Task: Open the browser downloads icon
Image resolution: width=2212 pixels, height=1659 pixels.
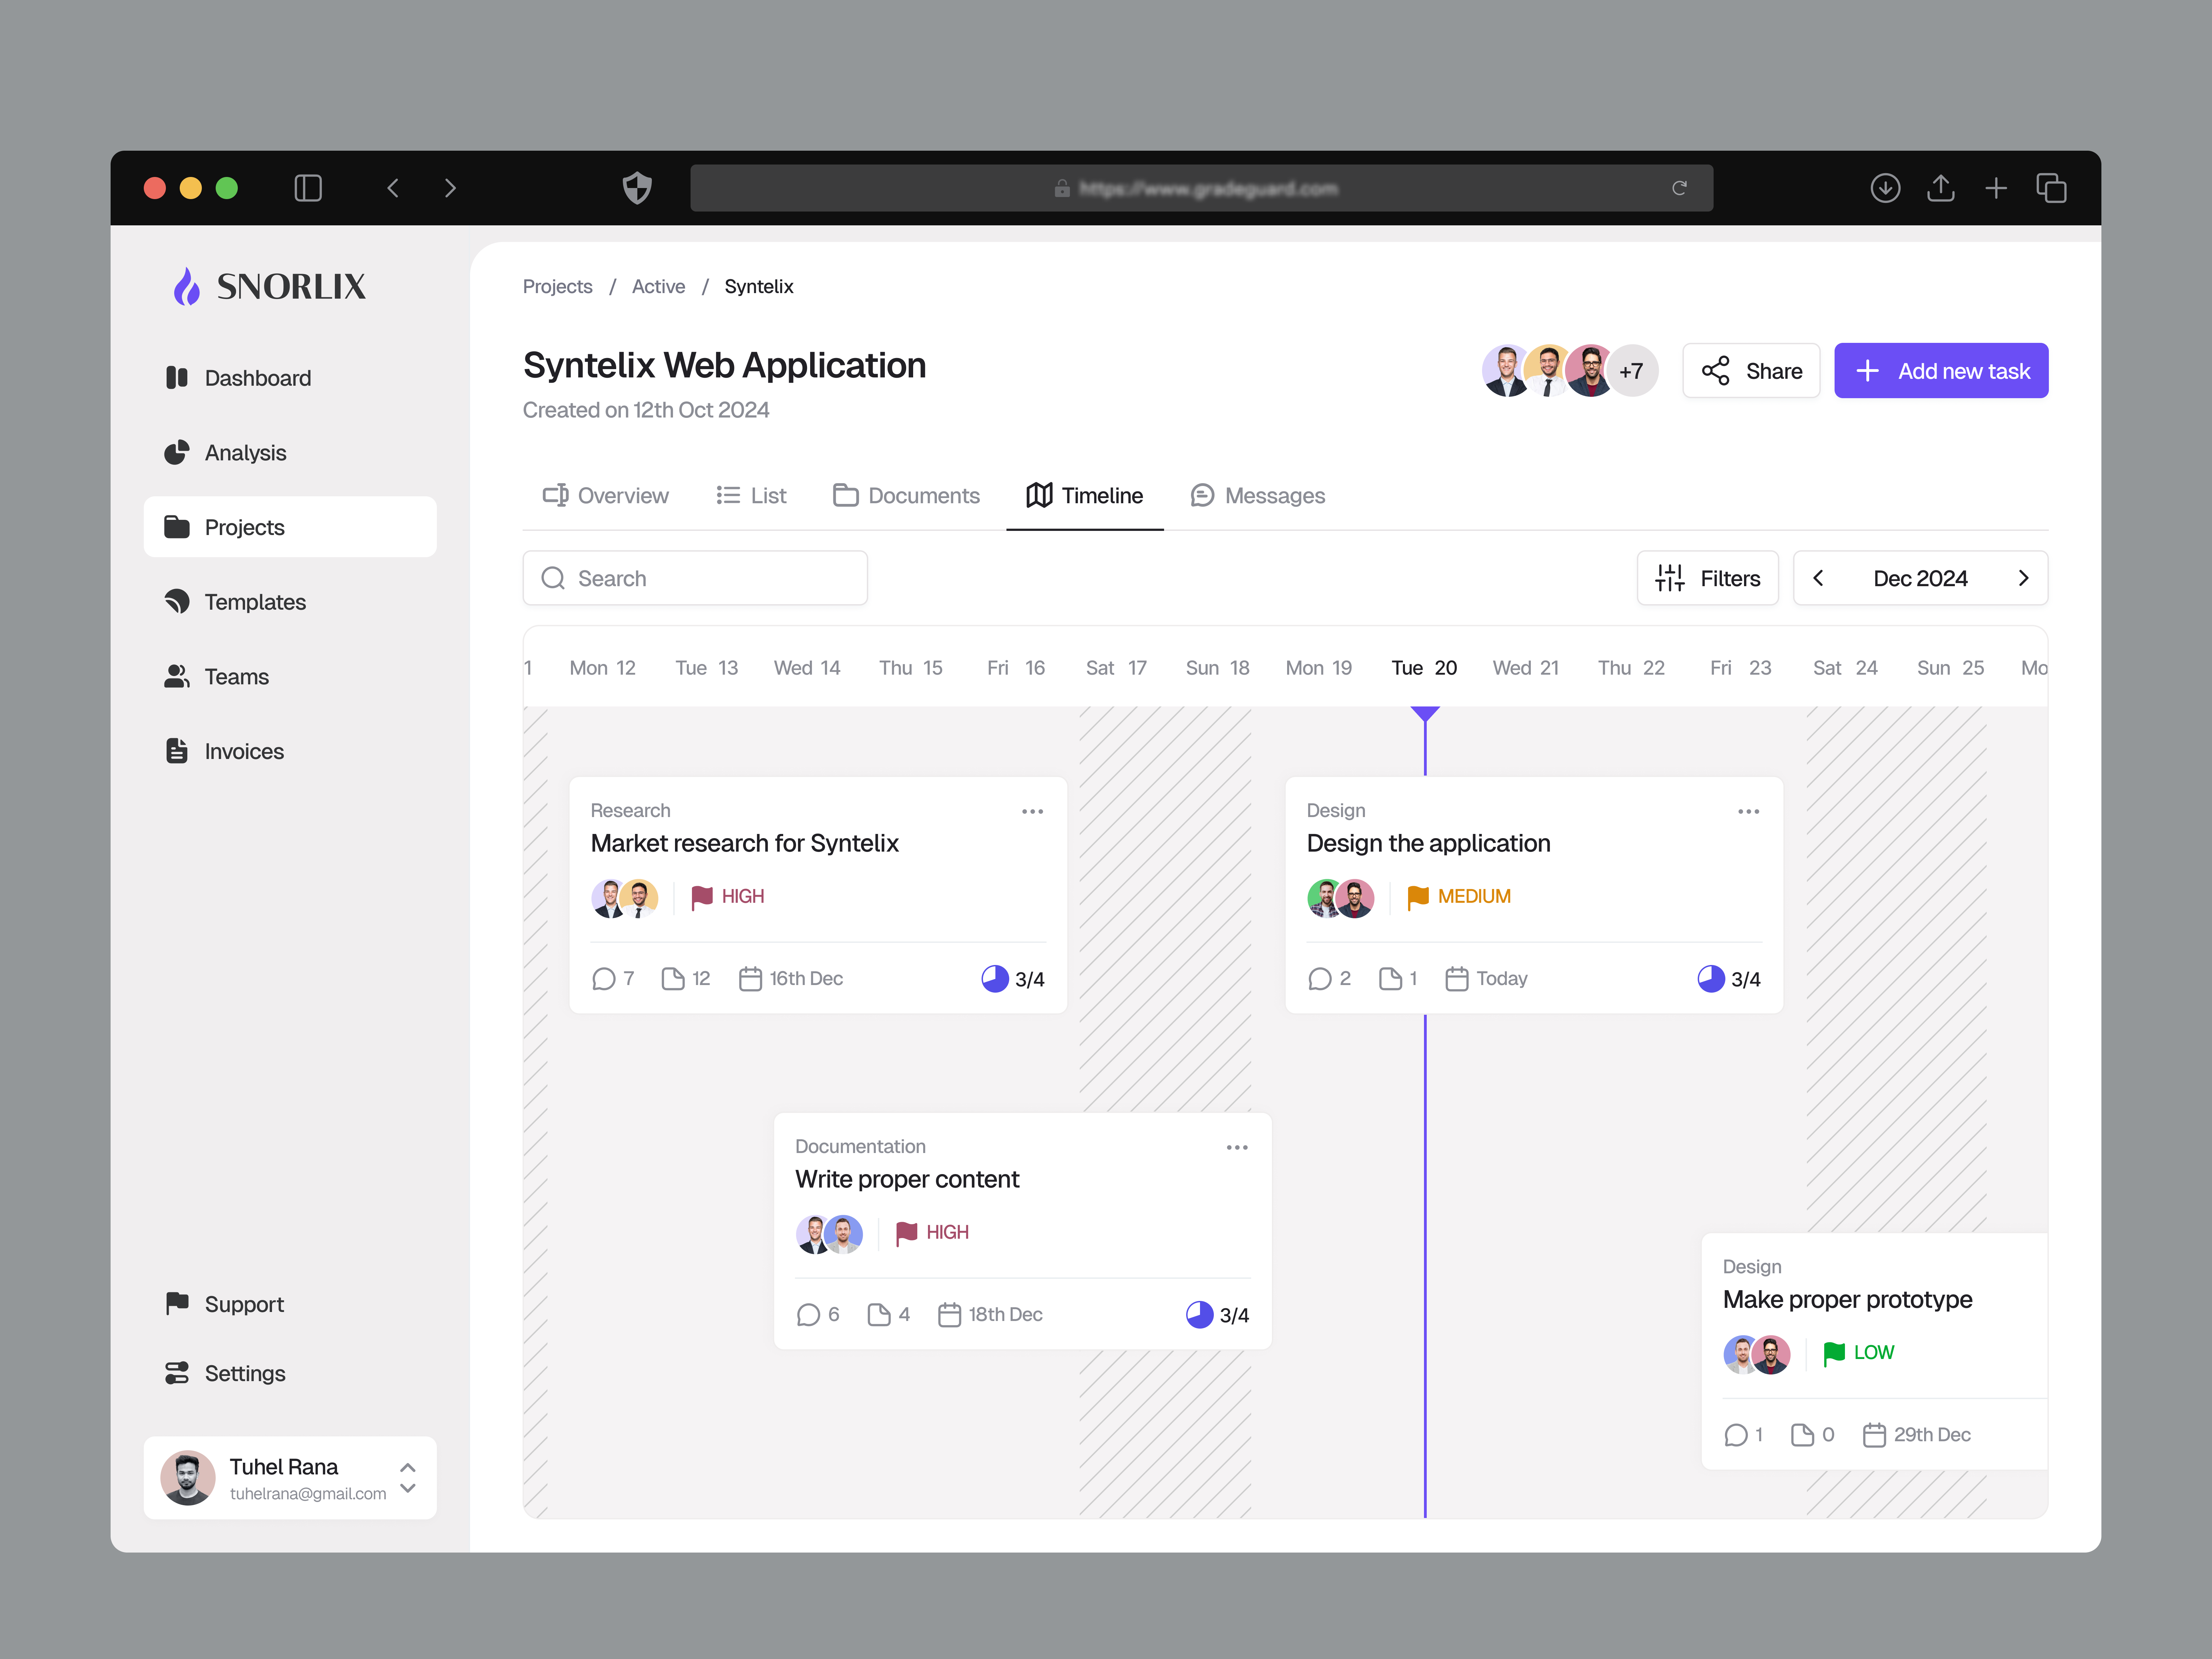Action: coord(1885,188)
